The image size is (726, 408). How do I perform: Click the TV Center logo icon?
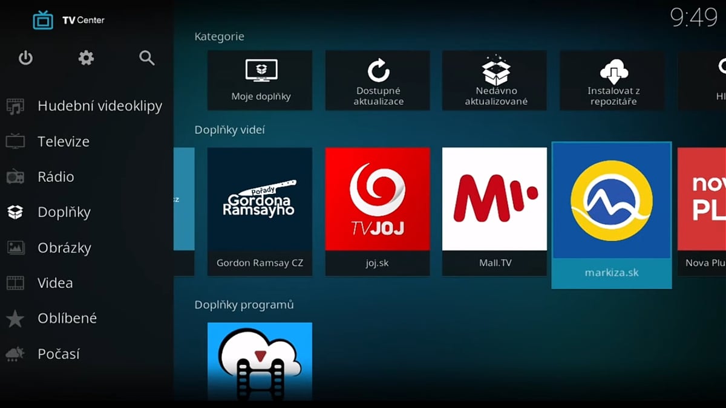point(43,20)
